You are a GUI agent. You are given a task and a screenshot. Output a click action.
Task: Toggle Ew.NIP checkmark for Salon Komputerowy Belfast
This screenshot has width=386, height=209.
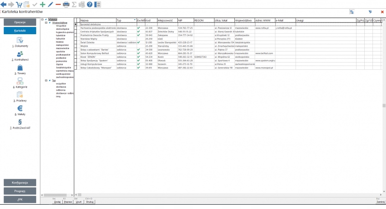(138, 53)
